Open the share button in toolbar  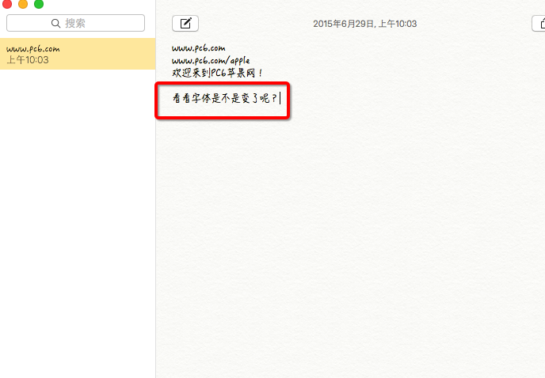click(x=539, y=24)
